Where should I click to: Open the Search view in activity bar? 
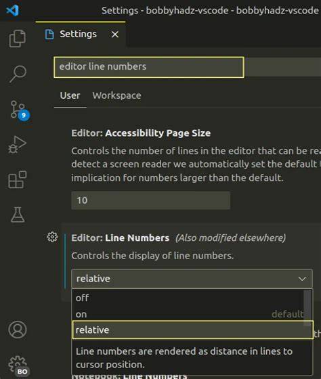pos(18,74)
